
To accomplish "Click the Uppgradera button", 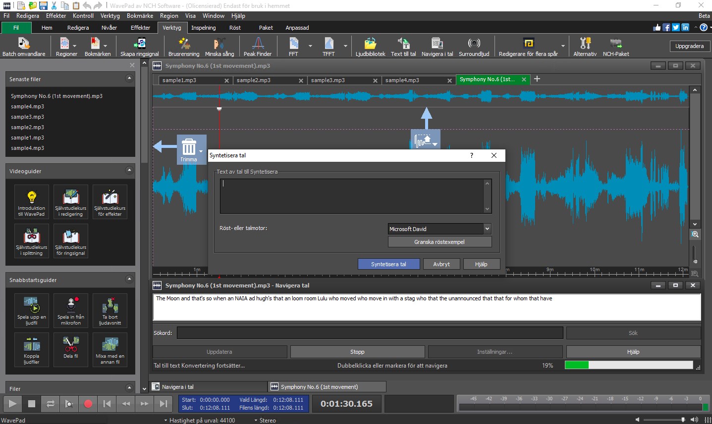I will pos(689,46).
